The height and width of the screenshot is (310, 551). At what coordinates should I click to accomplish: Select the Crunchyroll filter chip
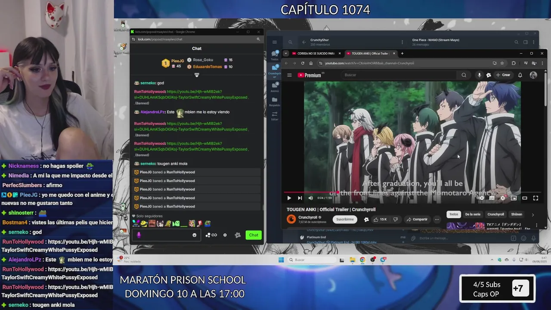coord(495,214)
